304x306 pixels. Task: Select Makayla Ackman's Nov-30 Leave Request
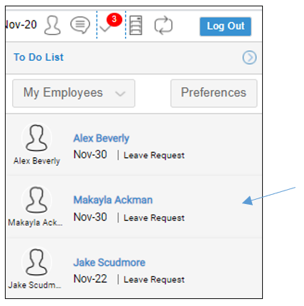click(129, 217)
